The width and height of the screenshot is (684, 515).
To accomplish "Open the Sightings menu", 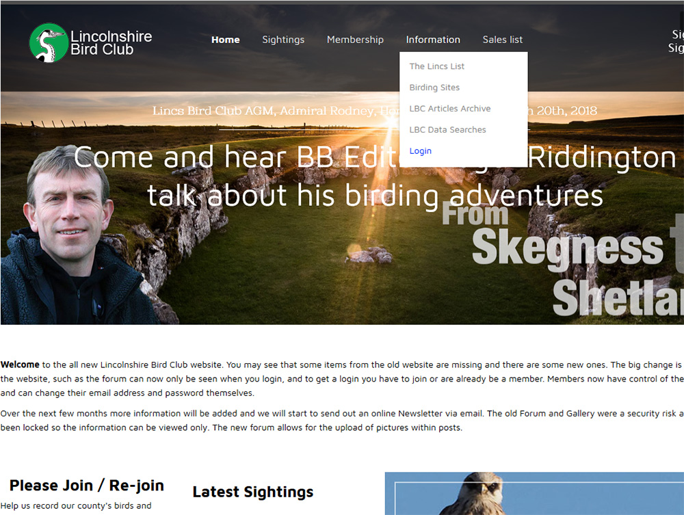I will [283, 40].
